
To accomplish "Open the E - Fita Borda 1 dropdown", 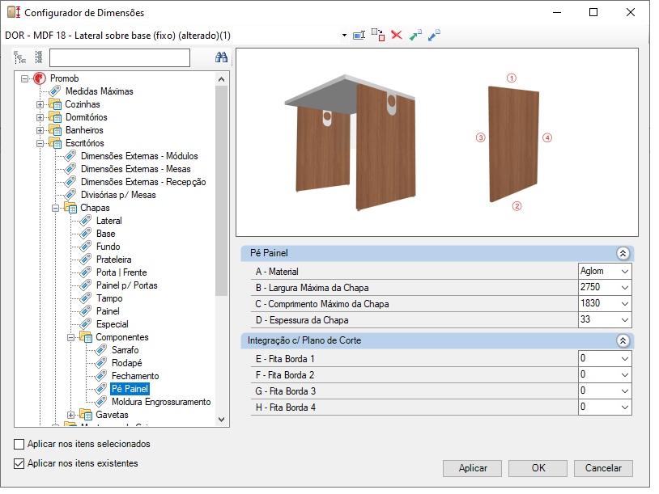I will point(625,358).
